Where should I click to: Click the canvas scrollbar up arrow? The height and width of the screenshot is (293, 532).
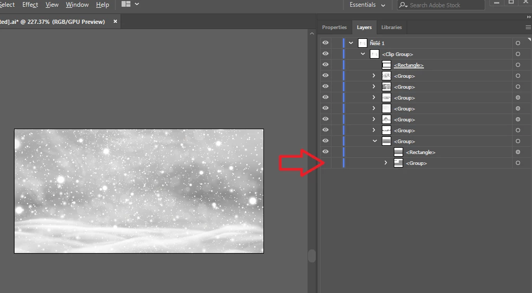312,33
